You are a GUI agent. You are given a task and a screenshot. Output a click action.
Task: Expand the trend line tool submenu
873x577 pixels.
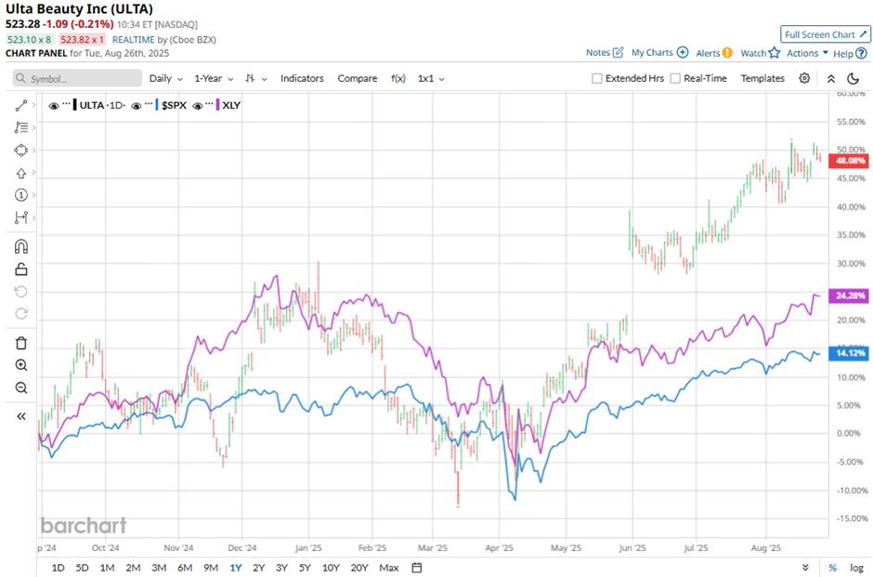point(34,105)
